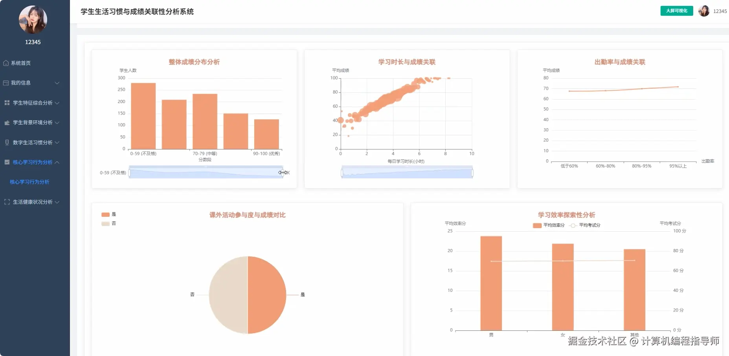Viewport: 729px width, 356px height.
Task: Expand the 学生背景环境分析 chevron
Action: point(57,123)
